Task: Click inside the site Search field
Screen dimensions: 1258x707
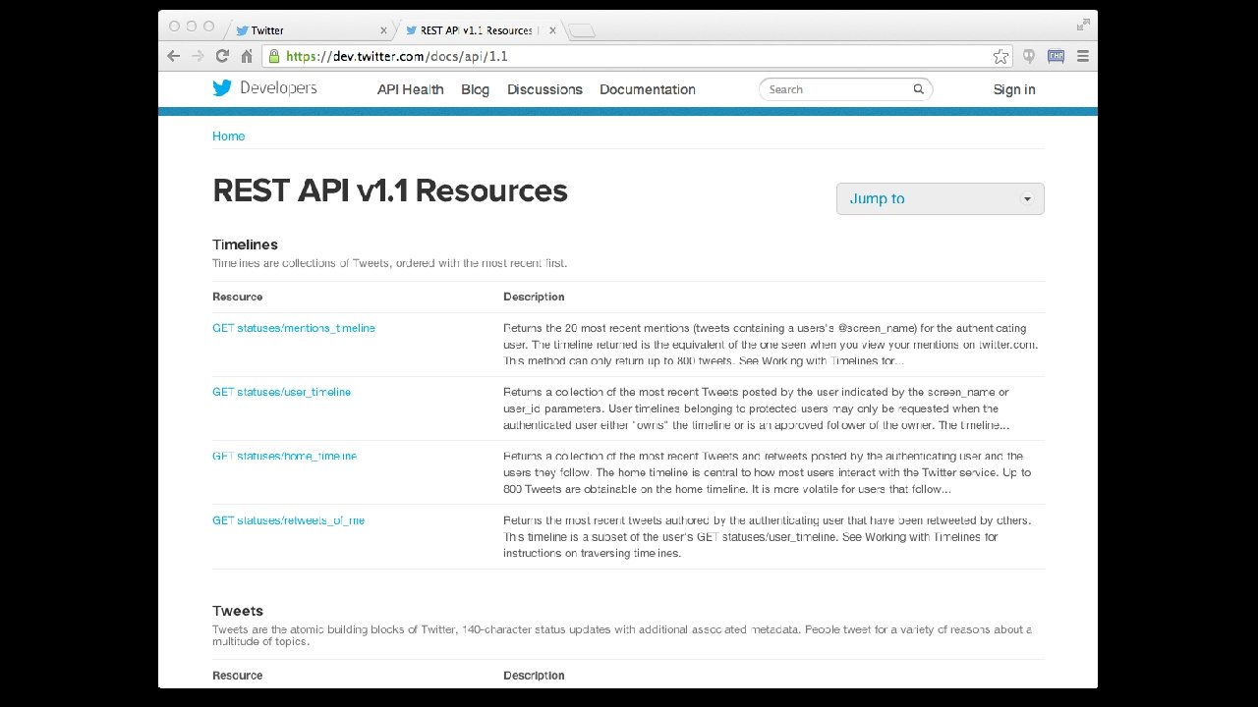Action: click(835, 89)
